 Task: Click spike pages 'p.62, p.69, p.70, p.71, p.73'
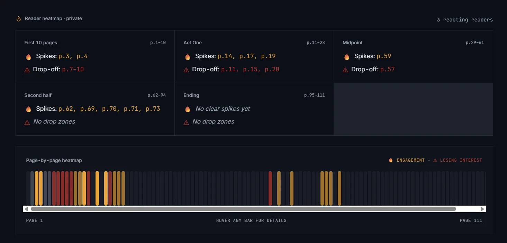click(x=109, y=109)
